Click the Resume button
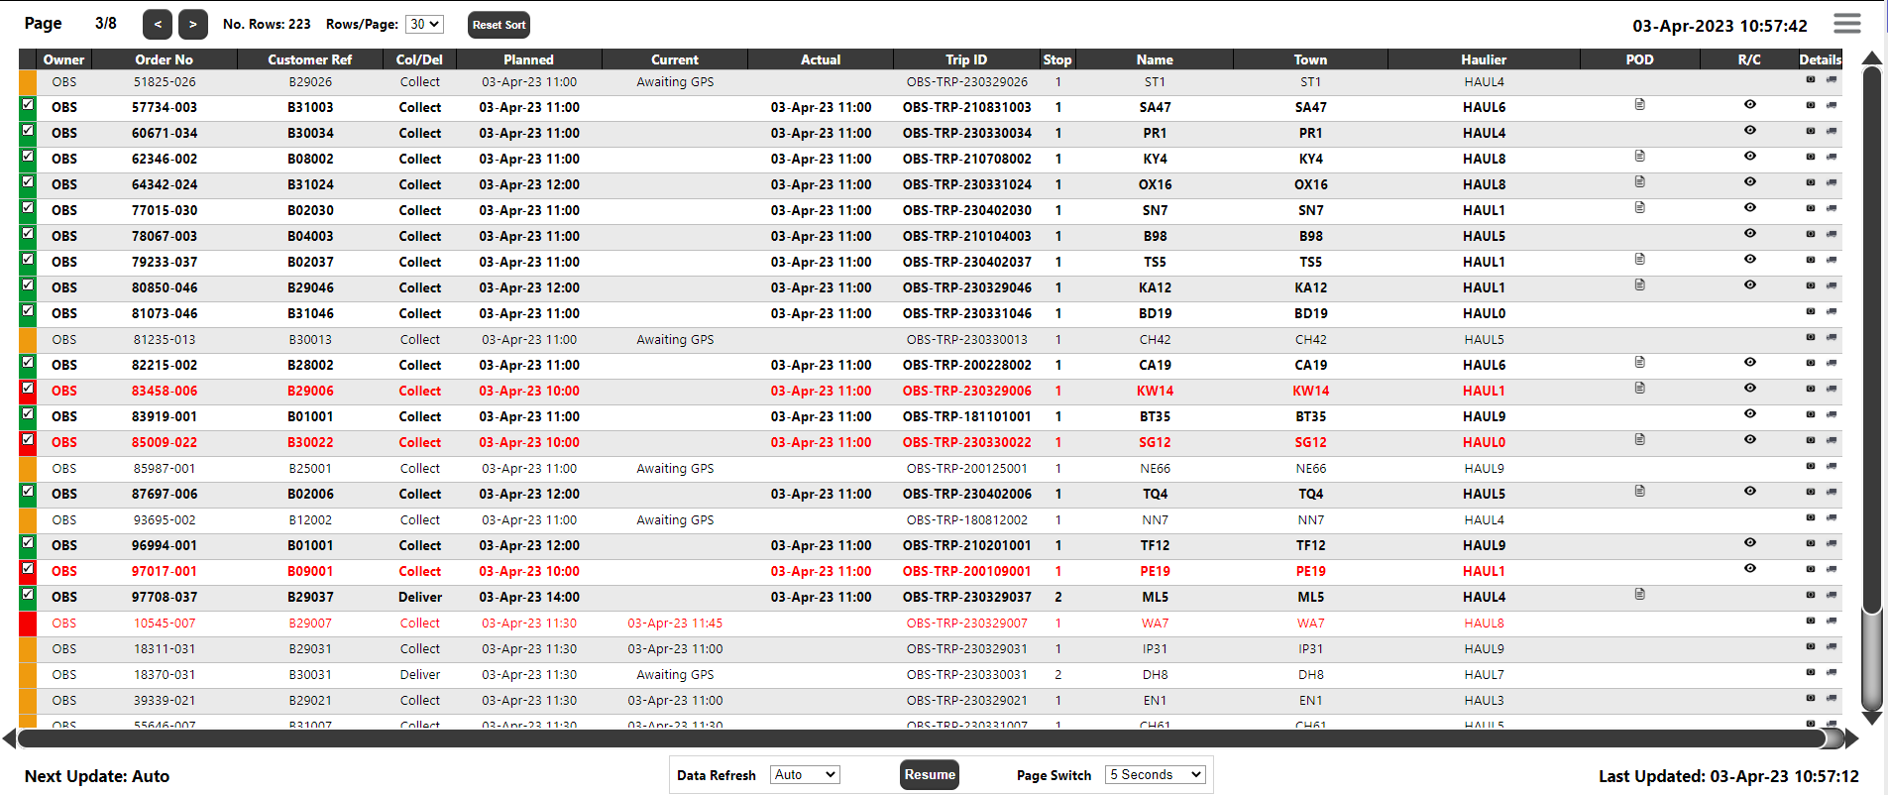Viewport: 1888px width, 795px height. pyautogui.click(x=930, y=774)
